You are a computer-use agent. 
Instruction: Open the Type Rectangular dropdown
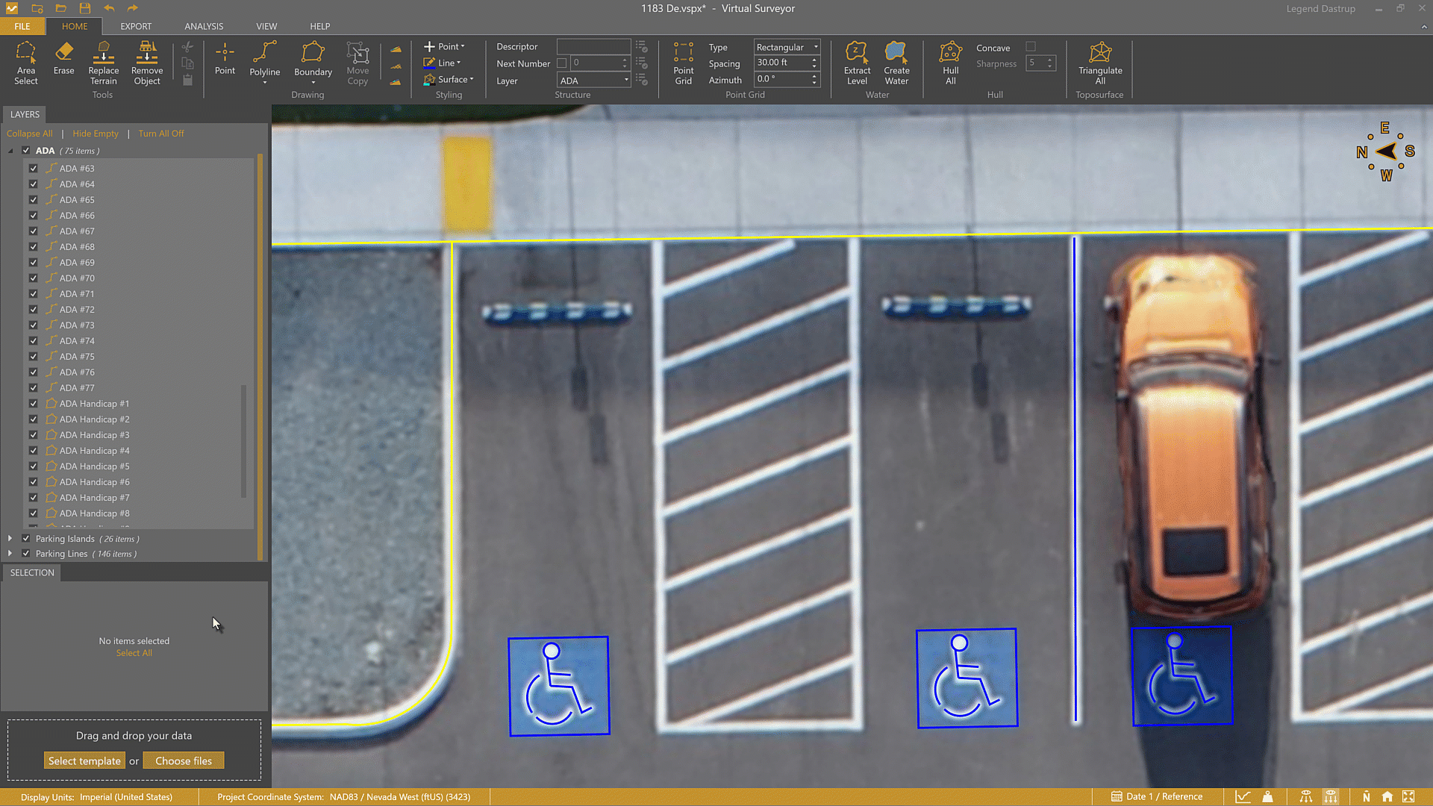(787, 47)
